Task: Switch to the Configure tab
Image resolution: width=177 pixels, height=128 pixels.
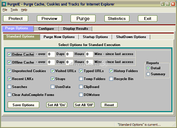Action: [46, 29]
